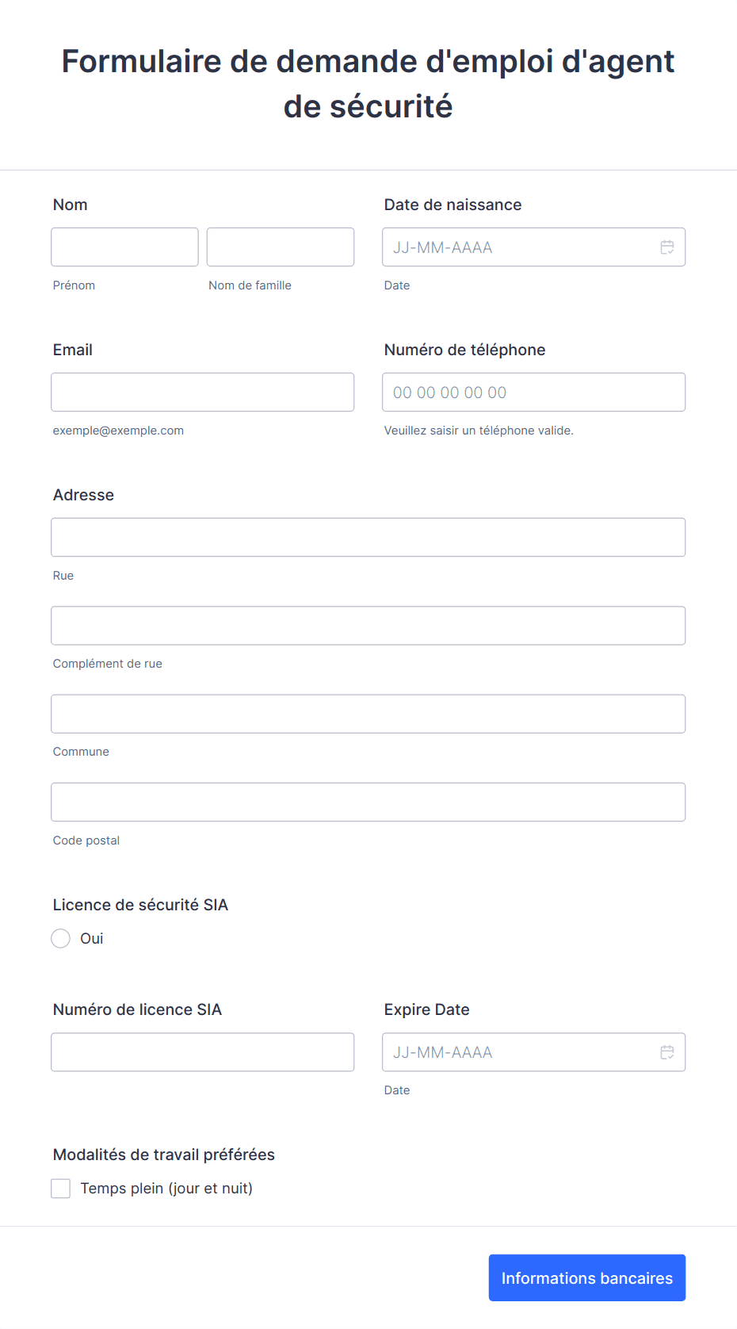Screen dimensions: 737x1329
Task: Open the Expire Date calendar picker icon
Action: pyautogui.click(x=667, y=1052)
